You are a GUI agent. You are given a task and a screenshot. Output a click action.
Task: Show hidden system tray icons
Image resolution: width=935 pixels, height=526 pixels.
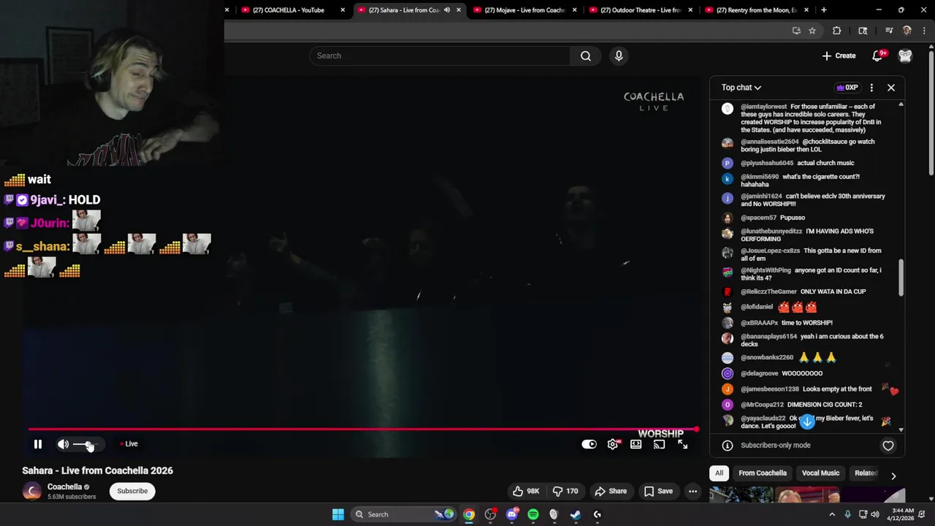click(832, 514)
